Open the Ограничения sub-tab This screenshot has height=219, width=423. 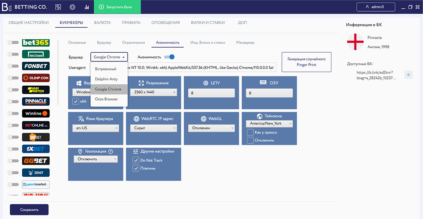point(133,43)
